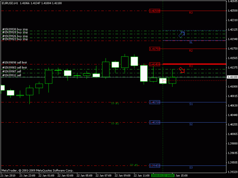Image resolution: width=238 pixels, height=178 pixels.
Task: Click the 1.42310 value on price axis
Action: point(233,20)
